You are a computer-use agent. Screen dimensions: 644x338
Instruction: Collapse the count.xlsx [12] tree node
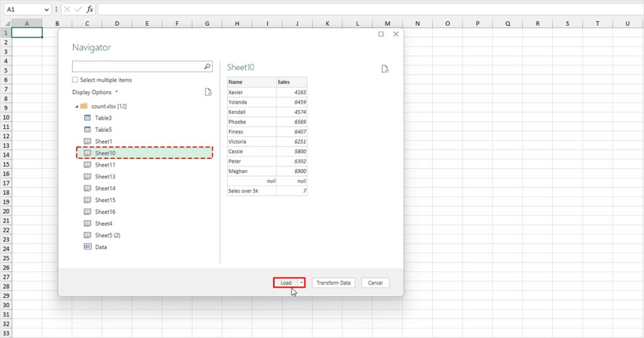click(x=76, y=106)
